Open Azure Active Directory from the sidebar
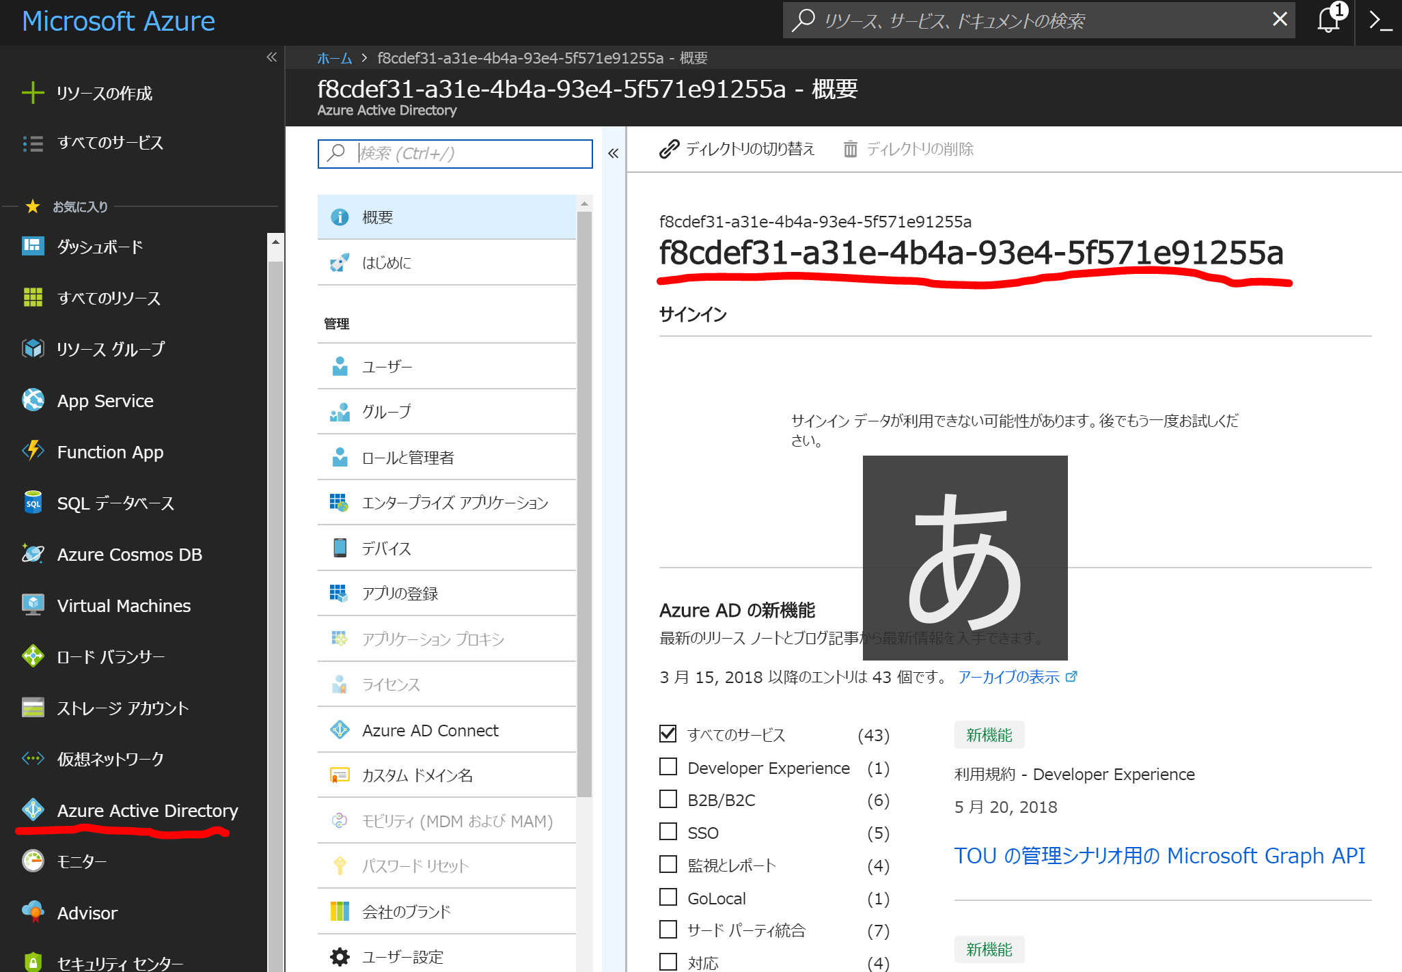The image size is (1402, 972). pos(146,810)
